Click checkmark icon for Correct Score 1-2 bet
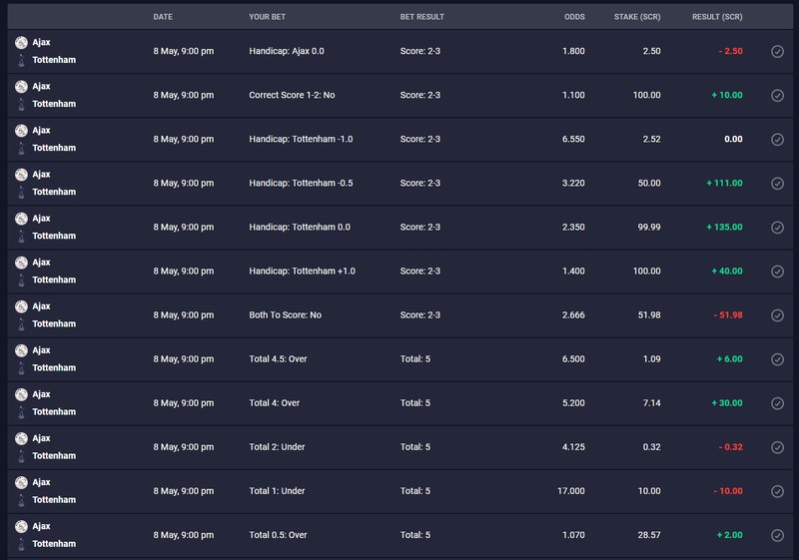 pyautogui.click(x=777, y=95)
